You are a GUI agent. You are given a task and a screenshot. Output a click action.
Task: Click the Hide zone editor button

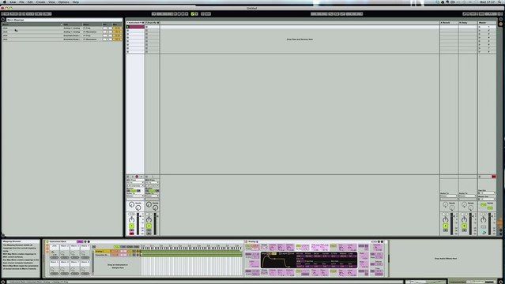[x=136, y=247]
